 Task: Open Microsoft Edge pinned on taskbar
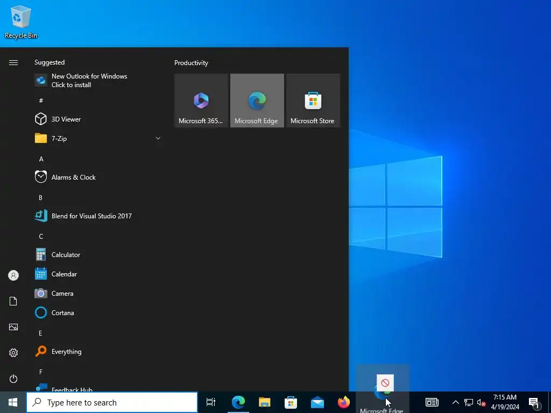pyautogui.click(x=238, y=402)
